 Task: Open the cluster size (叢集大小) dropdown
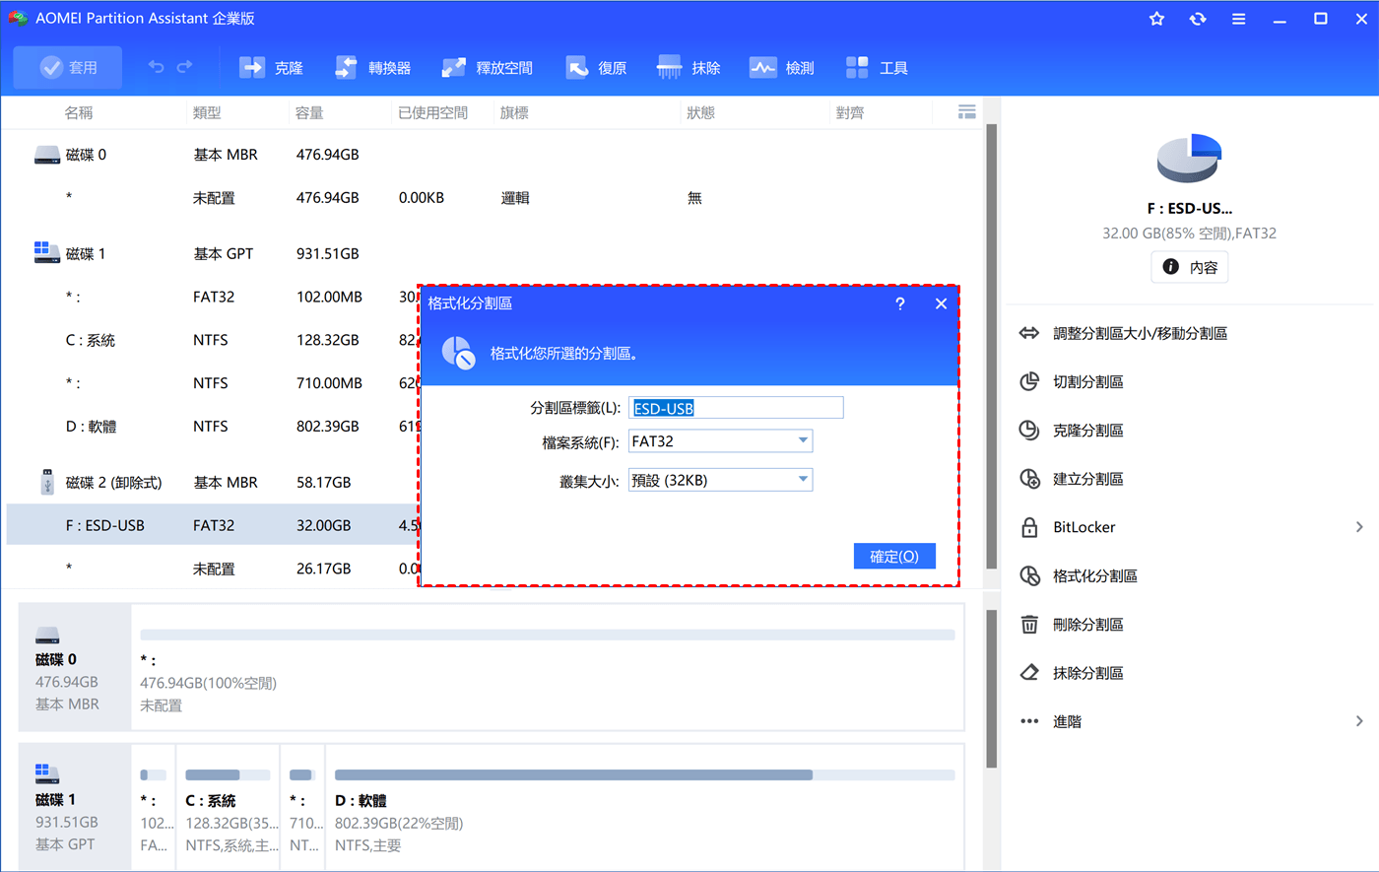[x=720, y=480]
